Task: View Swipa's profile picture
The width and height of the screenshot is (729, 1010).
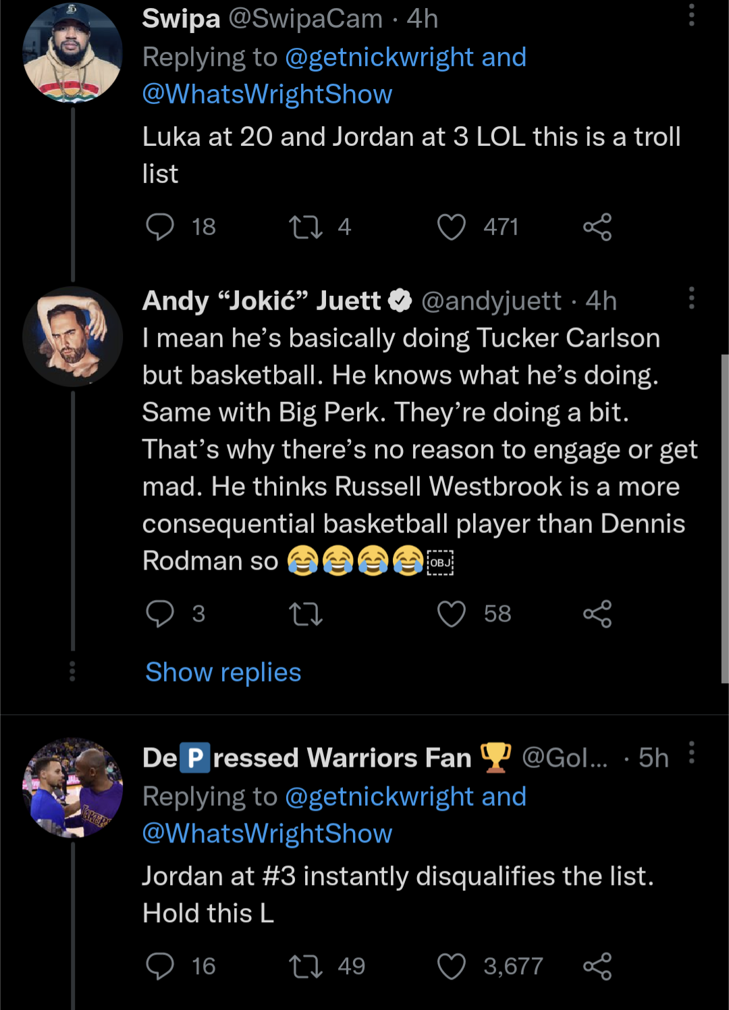Action: click(x=72, y=53)
